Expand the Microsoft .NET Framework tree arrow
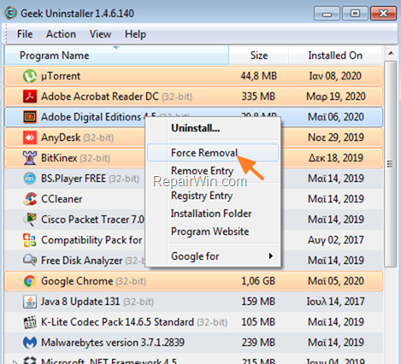This screenshot has width=401, height=364. click(x=15, y=361)
